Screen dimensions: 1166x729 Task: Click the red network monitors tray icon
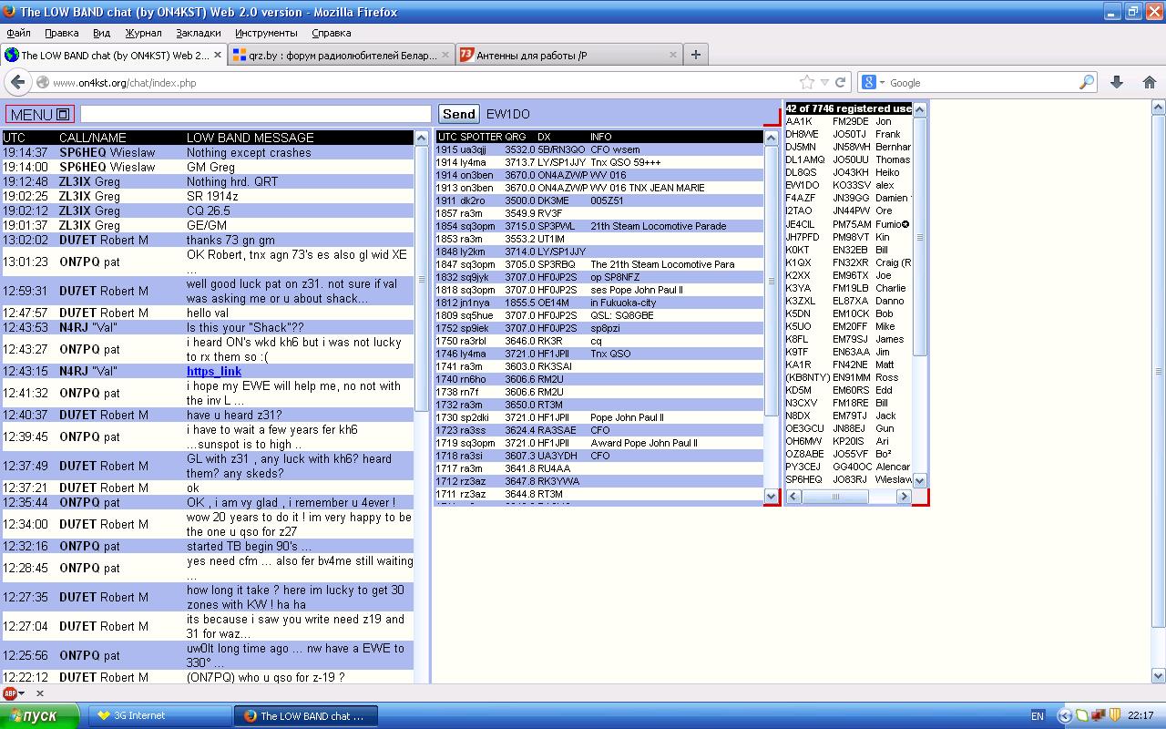(x=1098, y=716)
